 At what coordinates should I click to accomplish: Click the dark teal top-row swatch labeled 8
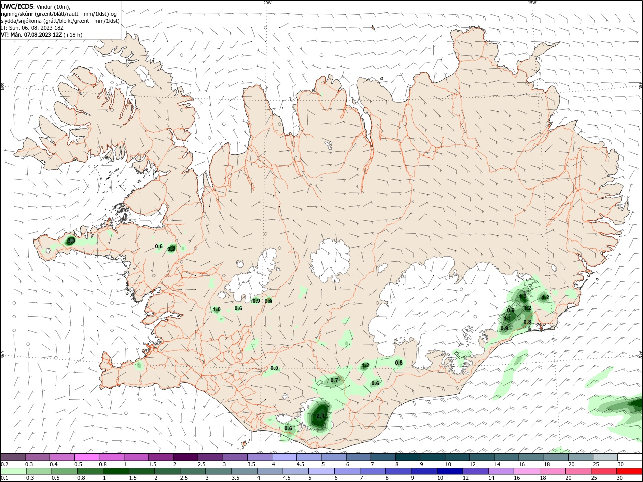pos(408,457)
